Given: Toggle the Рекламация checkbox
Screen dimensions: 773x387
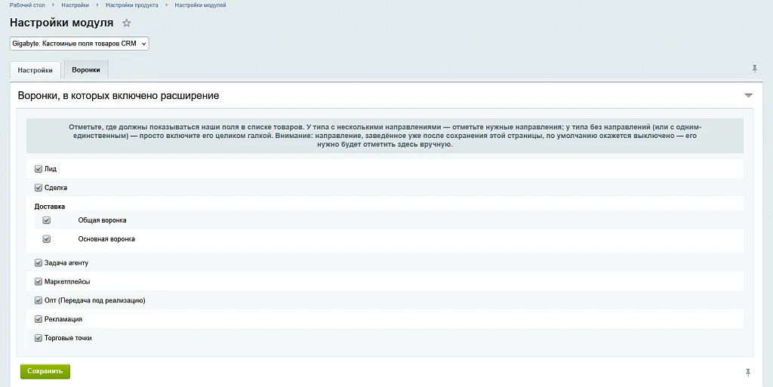Looking at the screenshot, I should (38, 319).
